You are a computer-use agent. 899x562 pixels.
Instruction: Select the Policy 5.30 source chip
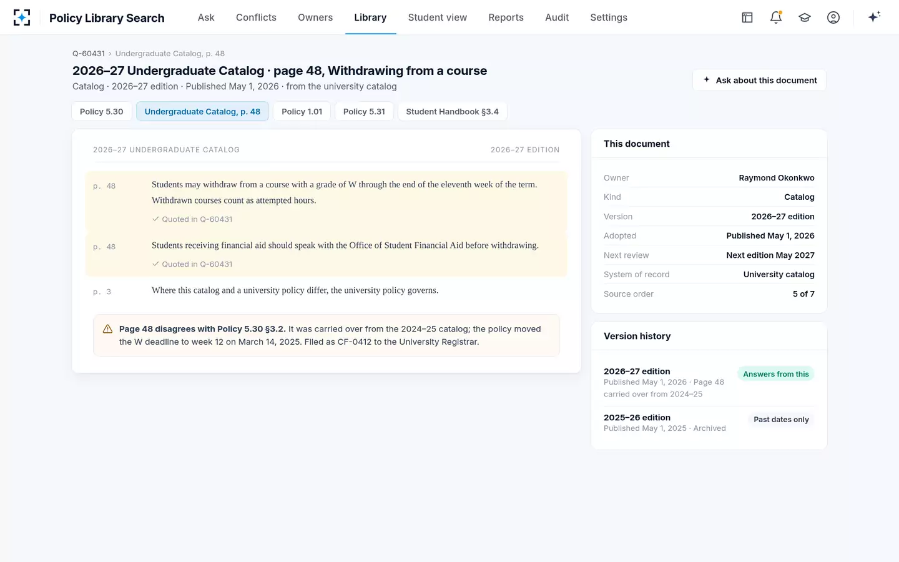(102, 111)
